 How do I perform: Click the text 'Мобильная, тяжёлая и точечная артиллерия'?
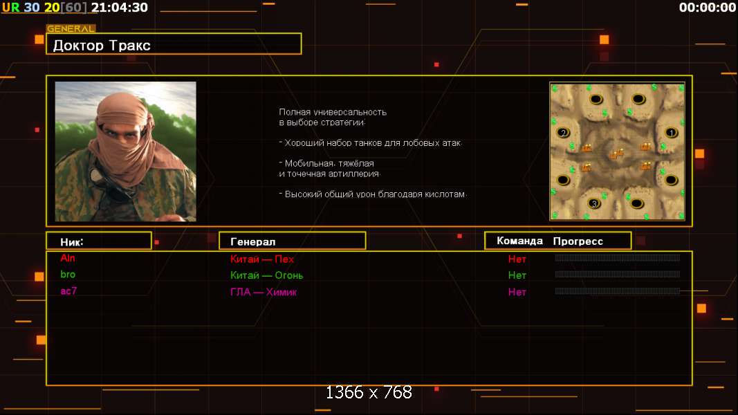(329, 169)
